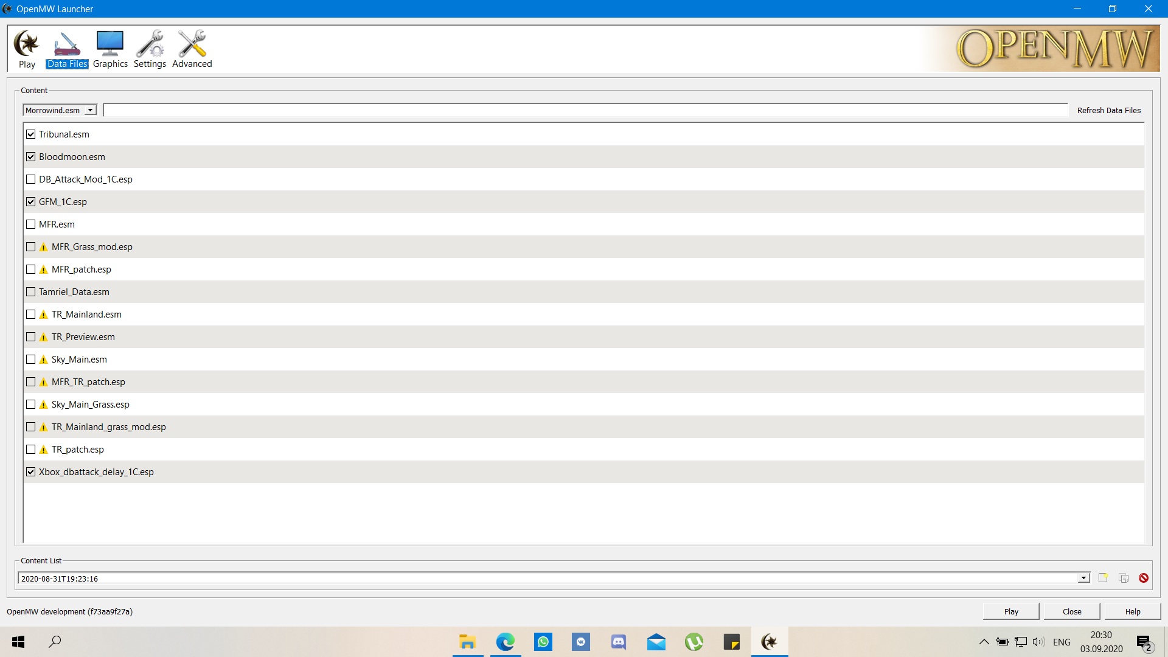Open Discord from the taskbar

(619, 642)
